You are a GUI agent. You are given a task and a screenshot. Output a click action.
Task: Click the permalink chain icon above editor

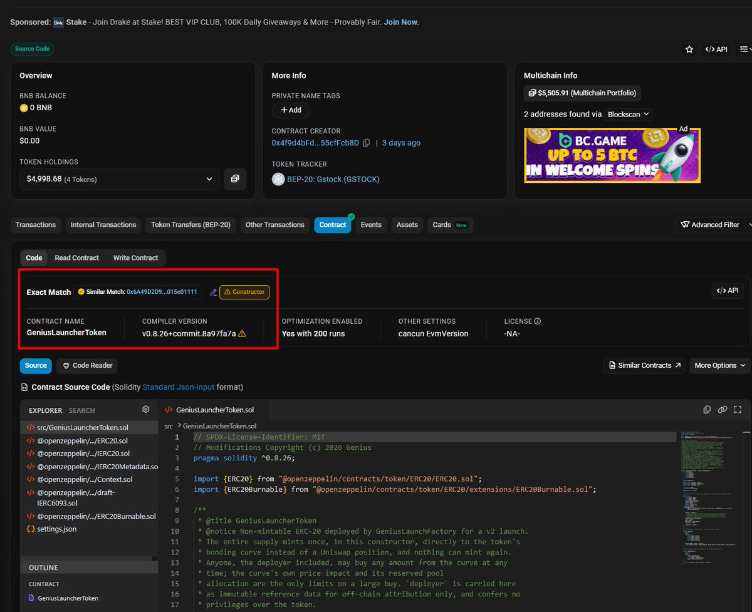click(x=723, y=410)
